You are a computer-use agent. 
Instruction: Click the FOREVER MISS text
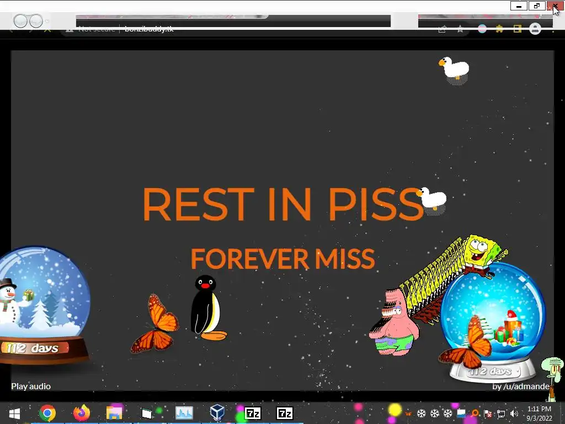283,259
